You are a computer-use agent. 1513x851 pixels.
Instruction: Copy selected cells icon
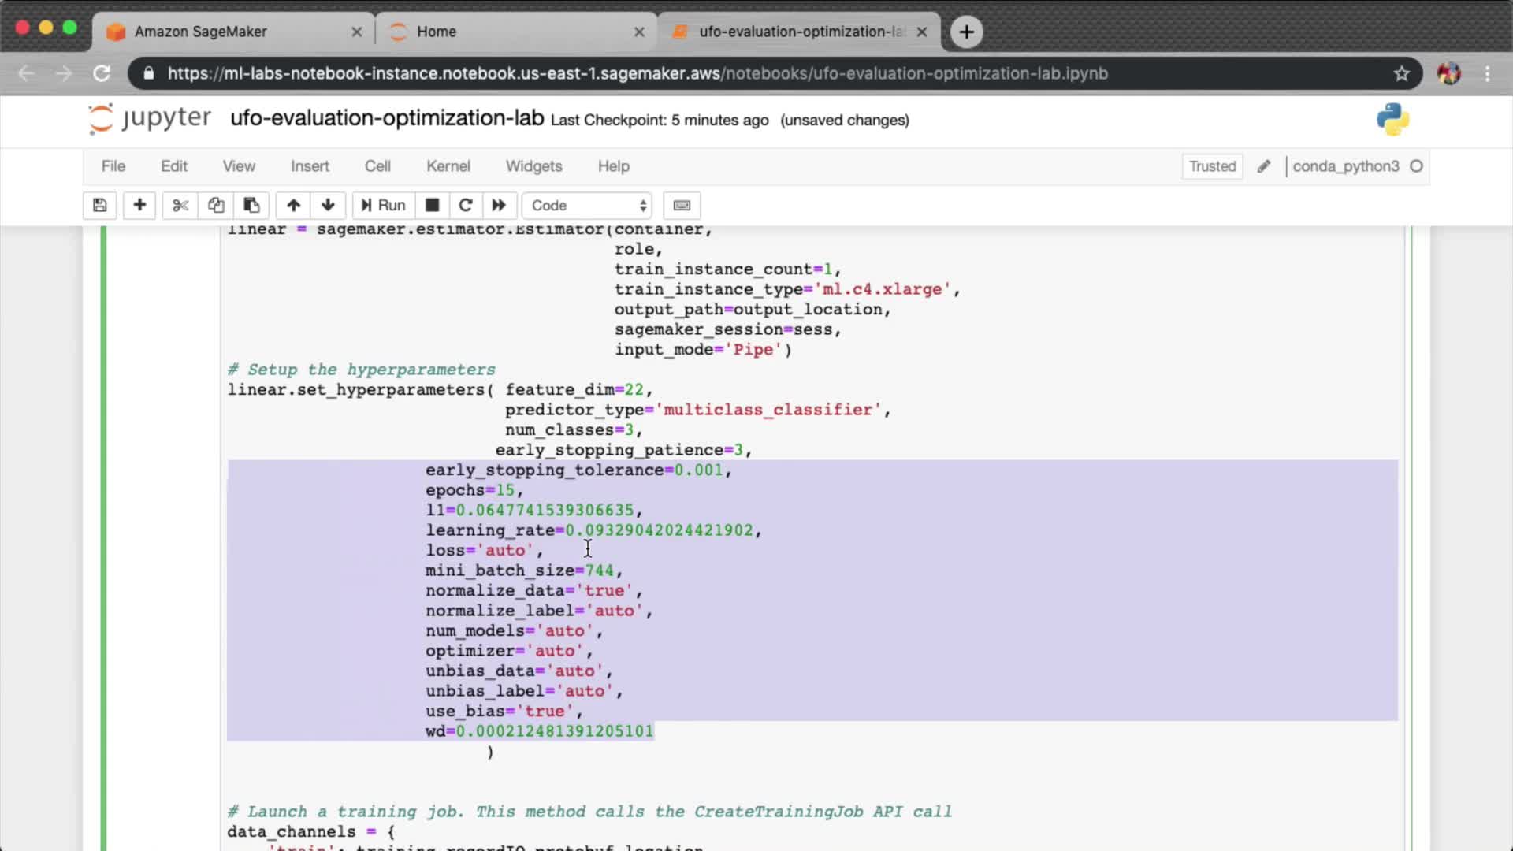click(x=216, y=206)
